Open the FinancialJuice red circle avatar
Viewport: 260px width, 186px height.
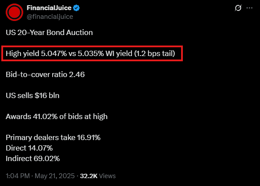(x=14, y=12)
